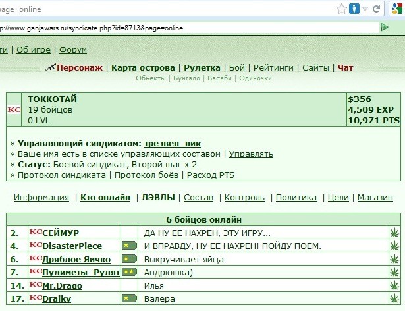Click the blue info extension icon
Viewport: 405px width, 311px height.
[x=354, y=9]
